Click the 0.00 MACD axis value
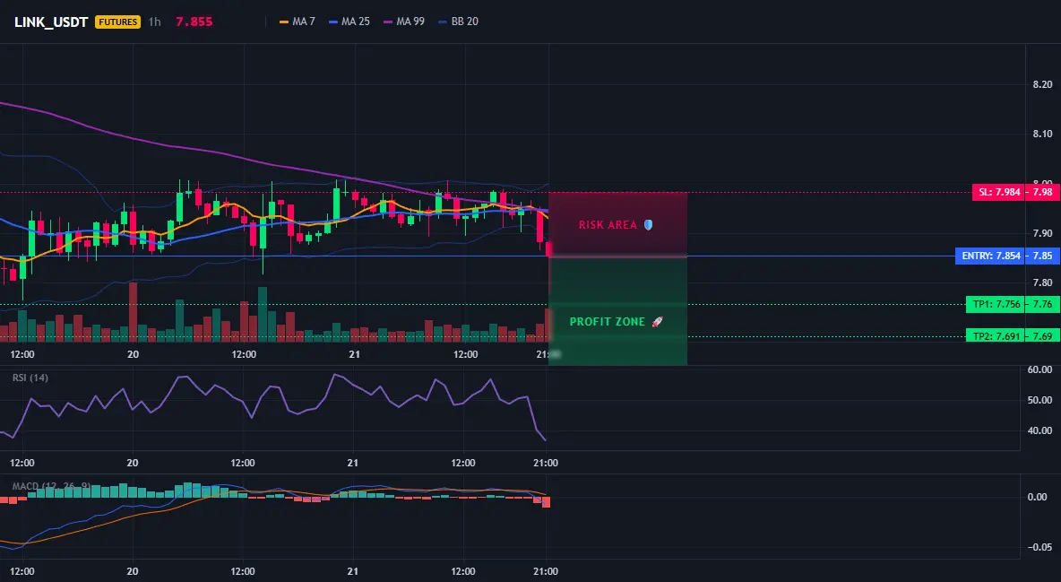Screen dimensions: 1061x582 point(1038,498)
